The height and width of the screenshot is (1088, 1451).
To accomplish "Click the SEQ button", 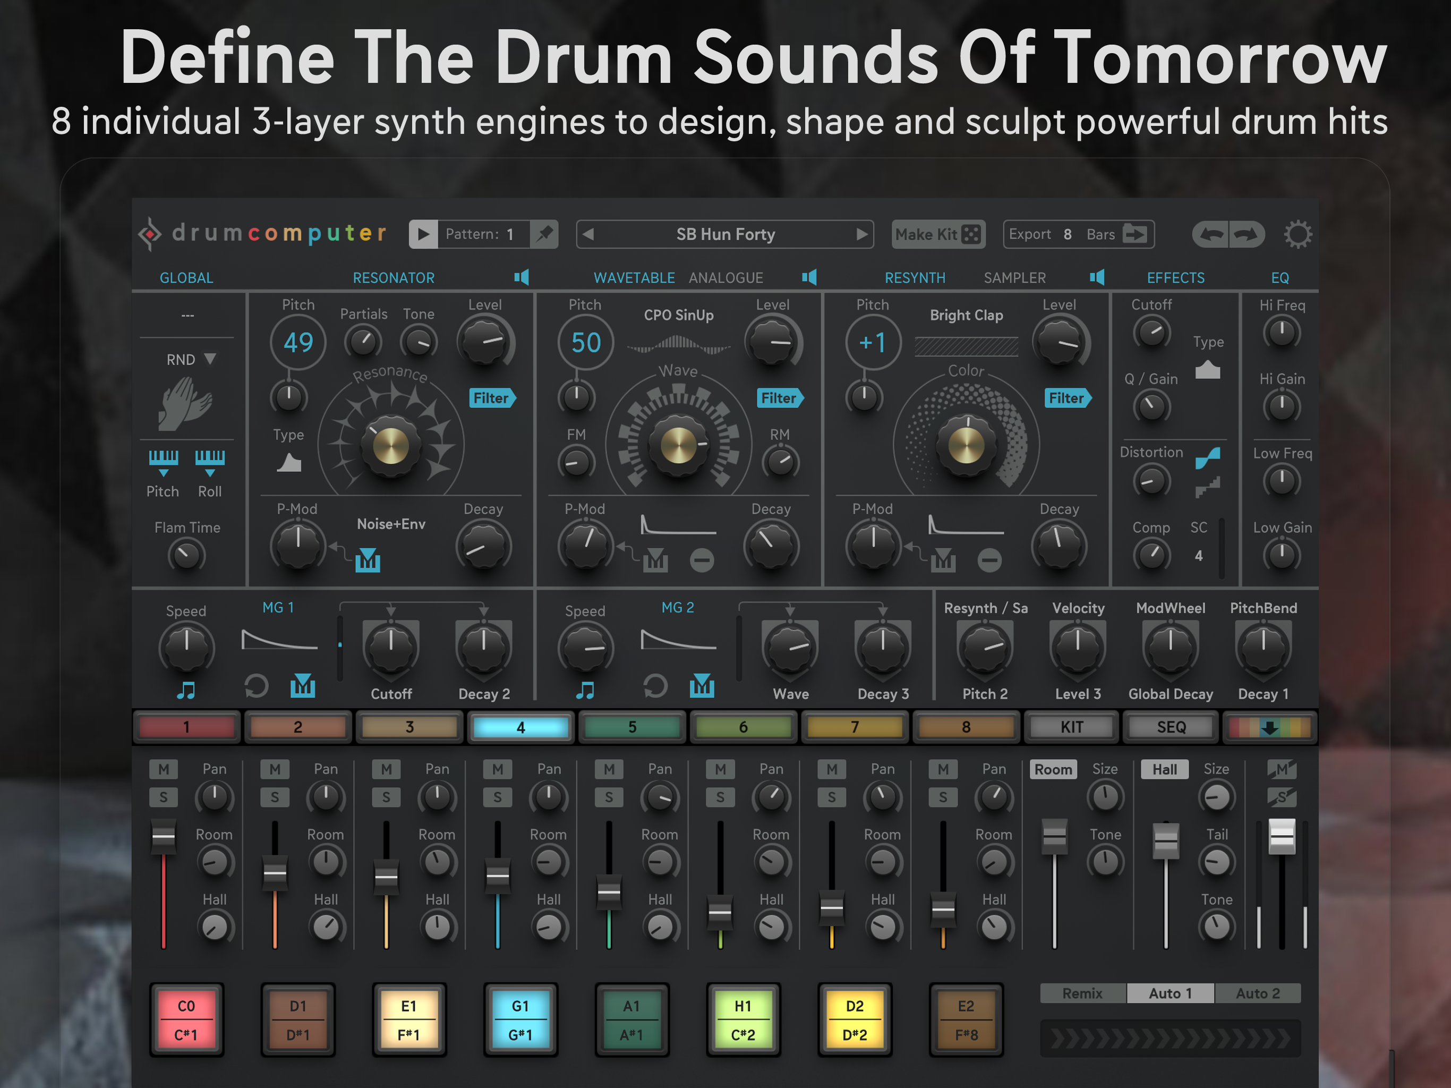I will pos(1171,727).
